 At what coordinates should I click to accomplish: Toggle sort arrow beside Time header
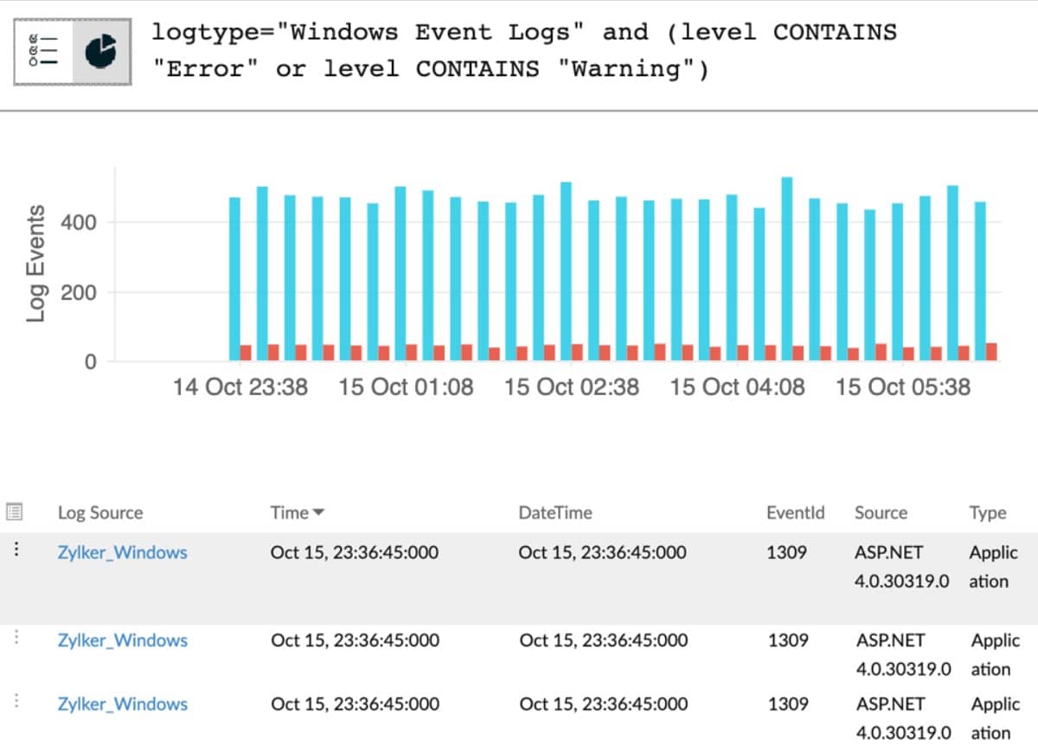coord(318,513)
